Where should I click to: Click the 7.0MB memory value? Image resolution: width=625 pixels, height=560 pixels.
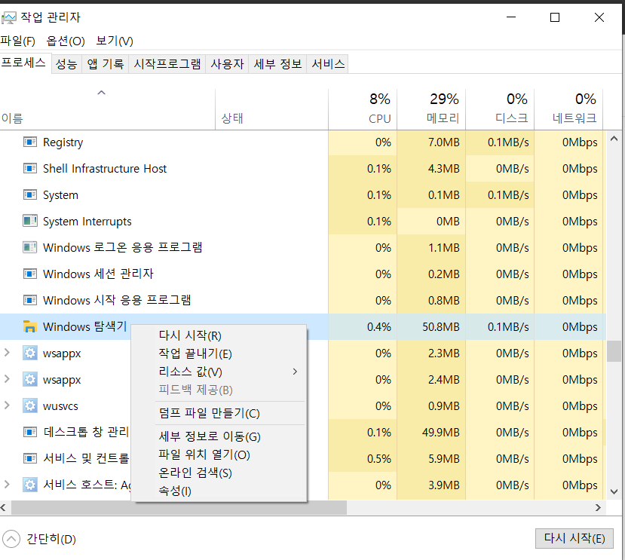(443, 142)
